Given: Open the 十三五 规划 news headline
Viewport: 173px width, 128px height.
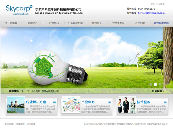Looking at the screenshot, I should coord(43,91).
